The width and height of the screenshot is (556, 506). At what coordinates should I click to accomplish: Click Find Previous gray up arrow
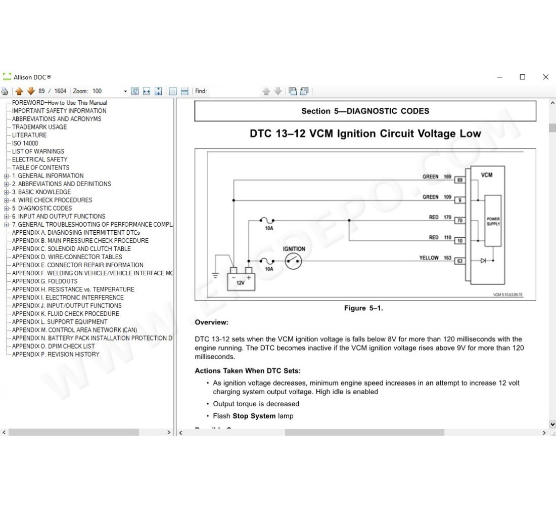click(266, 91)
